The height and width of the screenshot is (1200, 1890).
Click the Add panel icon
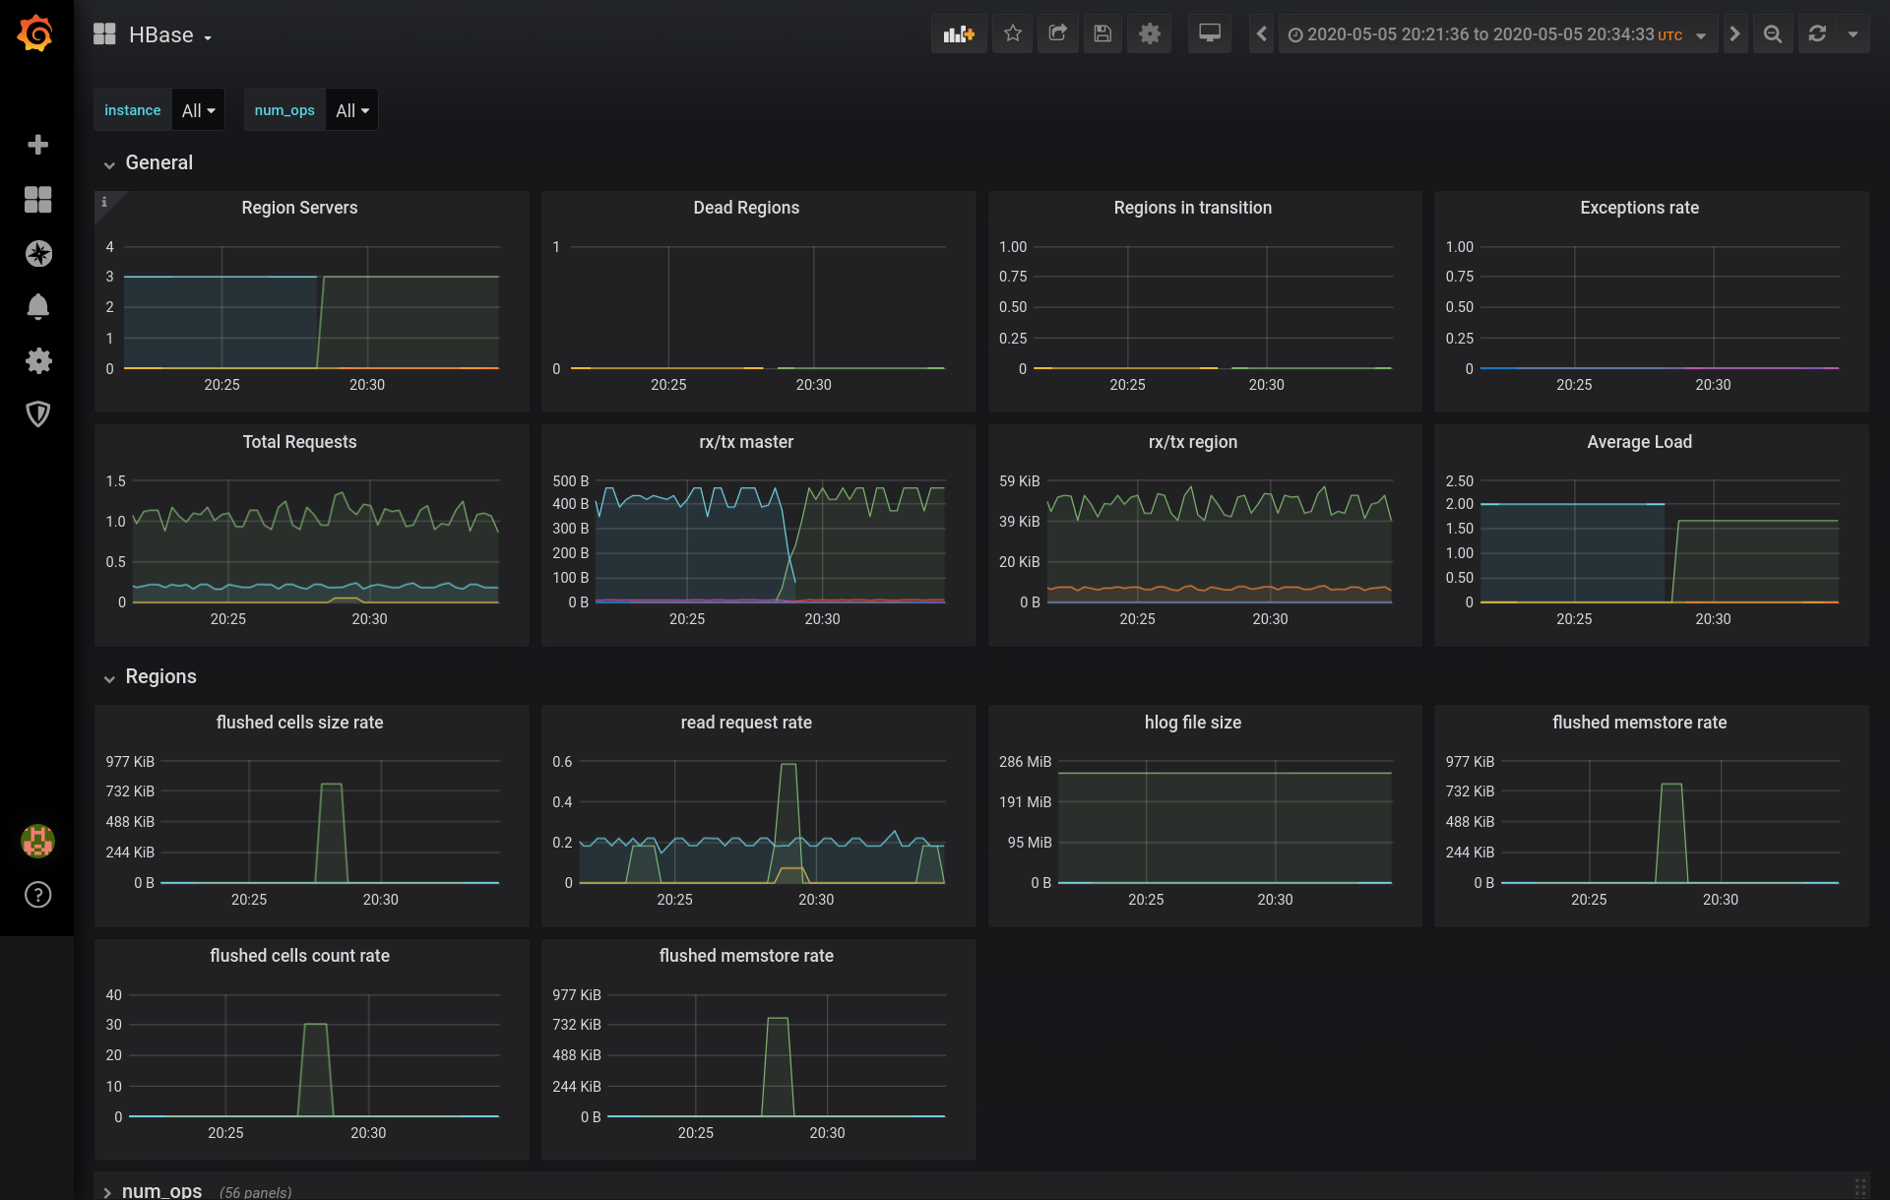[x=958, y=34]
